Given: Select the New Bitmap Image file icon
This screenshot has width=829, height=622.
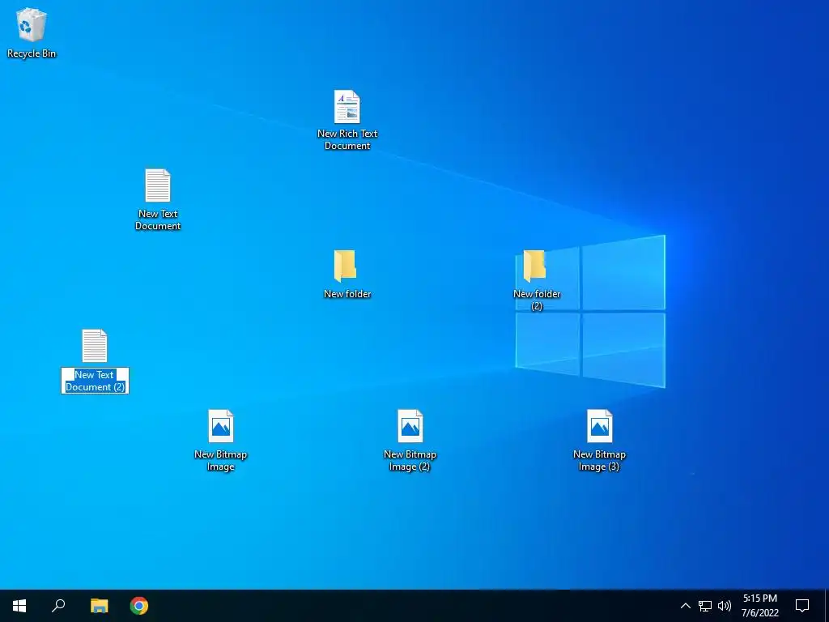Looking at the screenshot, I should click(x=220, y=426).
